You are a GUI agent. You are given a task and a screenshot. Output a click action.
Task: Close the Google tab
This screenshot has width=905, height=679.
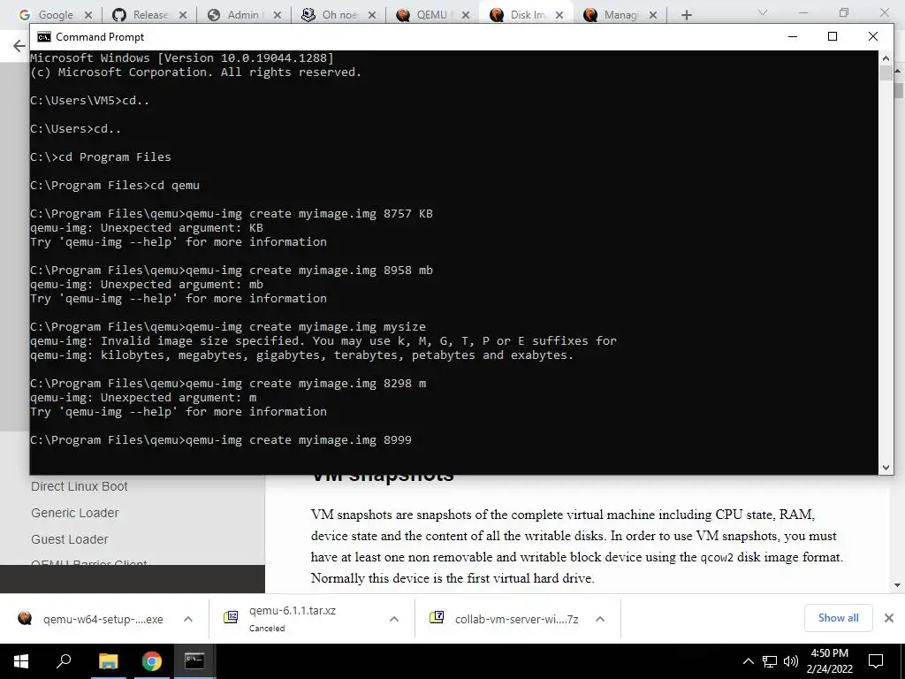[87, 15]
